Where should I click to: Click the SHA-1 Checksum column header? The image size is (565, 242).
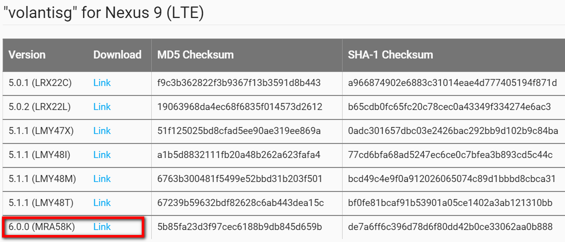click(x=390, y=54)
